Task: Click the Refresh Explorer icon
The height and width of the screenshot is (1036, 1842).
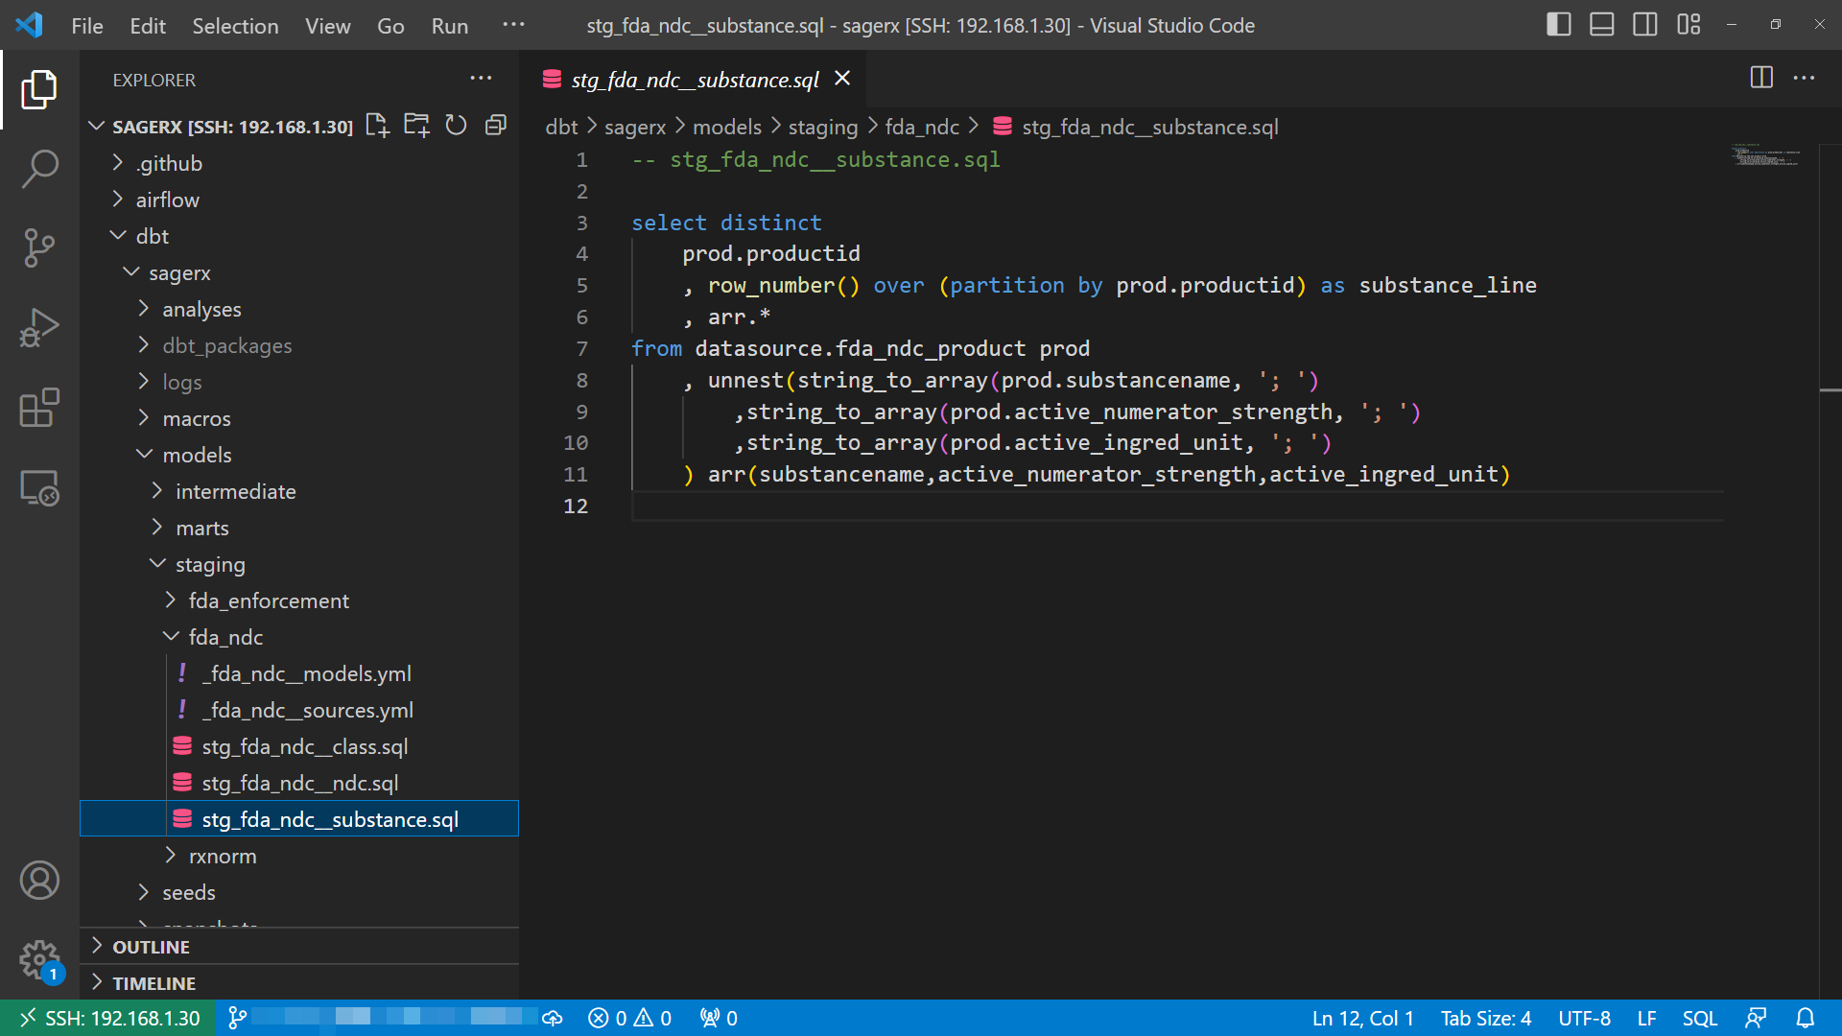Action: pos(456,126)
